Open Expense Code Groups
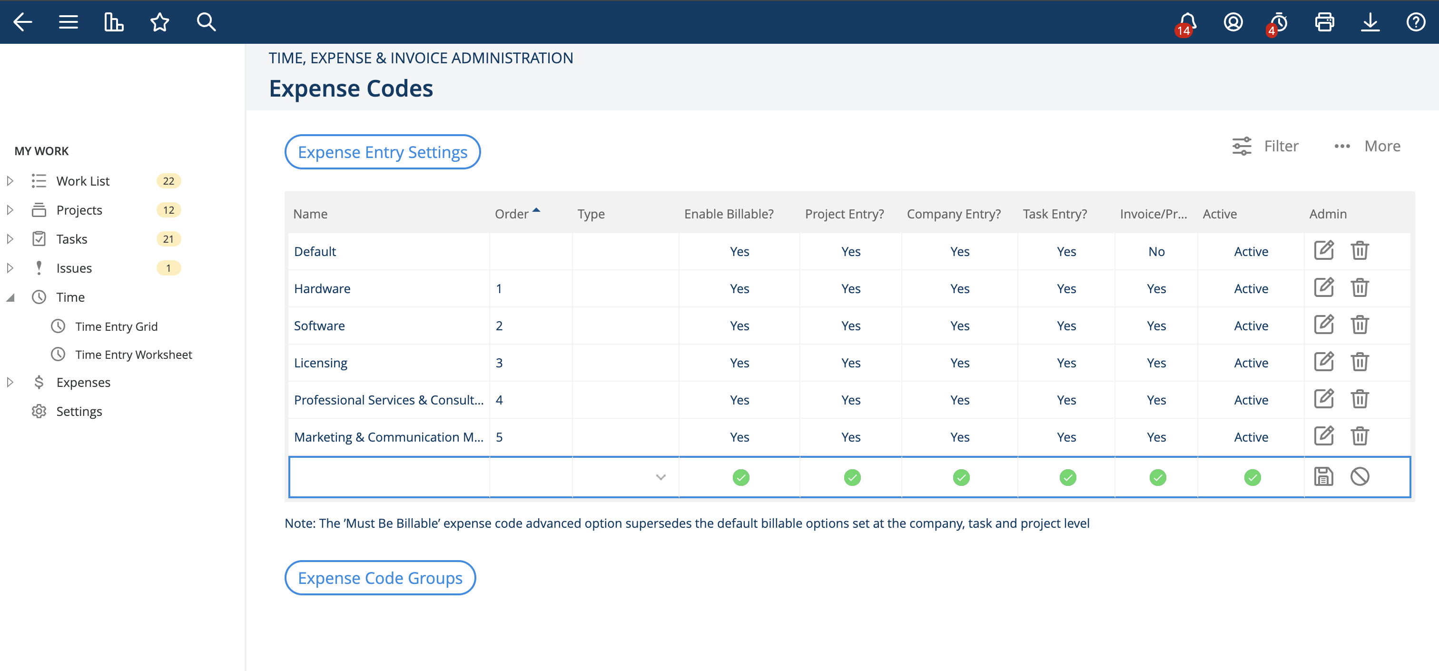The image size is (1439, 671). (x=380, y=578)
